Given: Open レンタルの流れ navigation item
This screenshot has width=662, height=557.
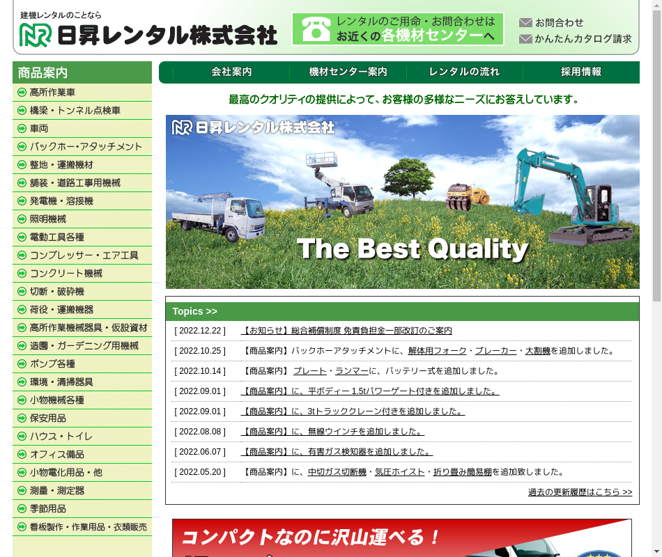Looking at the screenshot, I should [x=464, y=72].
